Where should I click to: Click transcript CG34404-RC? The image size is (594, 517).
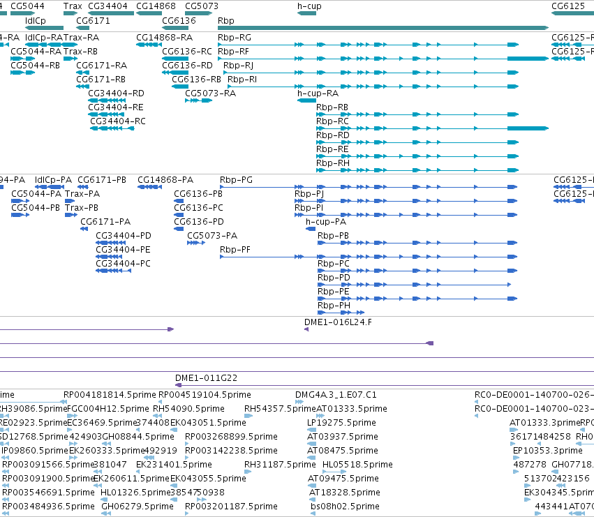pos(118,121)
